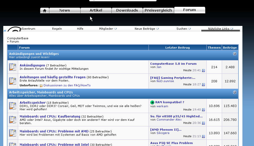Open the Ankündigungen forum status icon

tap(13, 67)
